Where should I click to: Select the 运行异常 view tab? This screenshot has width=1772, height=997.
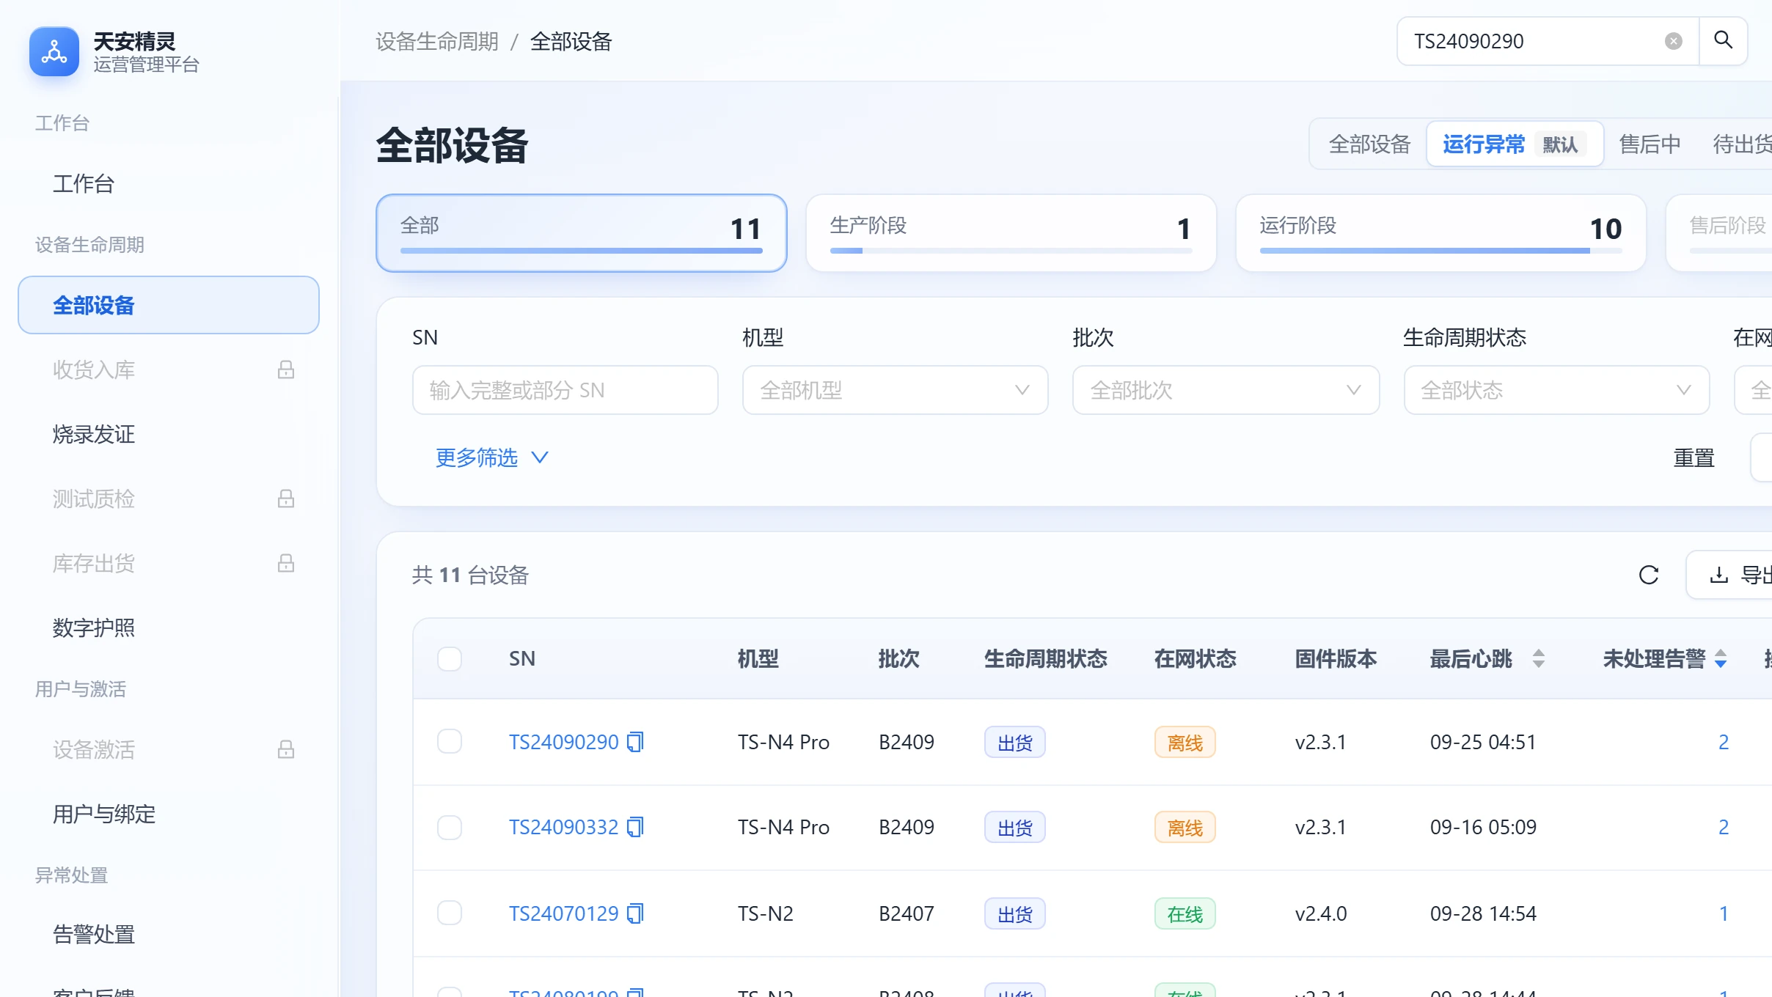pos(1515,144)
